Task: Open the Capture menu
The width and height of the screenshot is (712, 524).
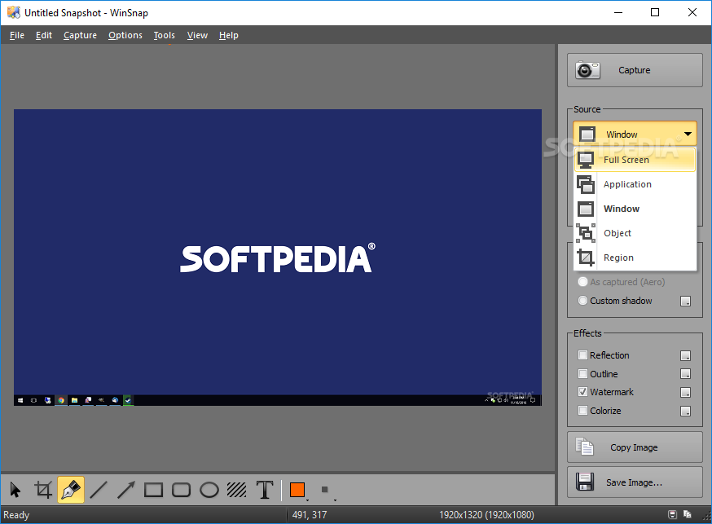Action: 80,35
